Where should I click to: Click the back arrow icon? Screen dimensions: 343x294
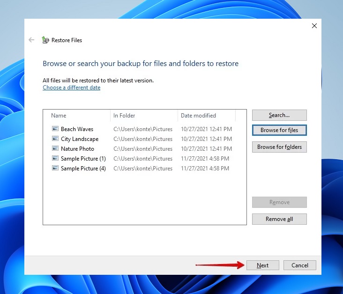[x=31, y=40]
